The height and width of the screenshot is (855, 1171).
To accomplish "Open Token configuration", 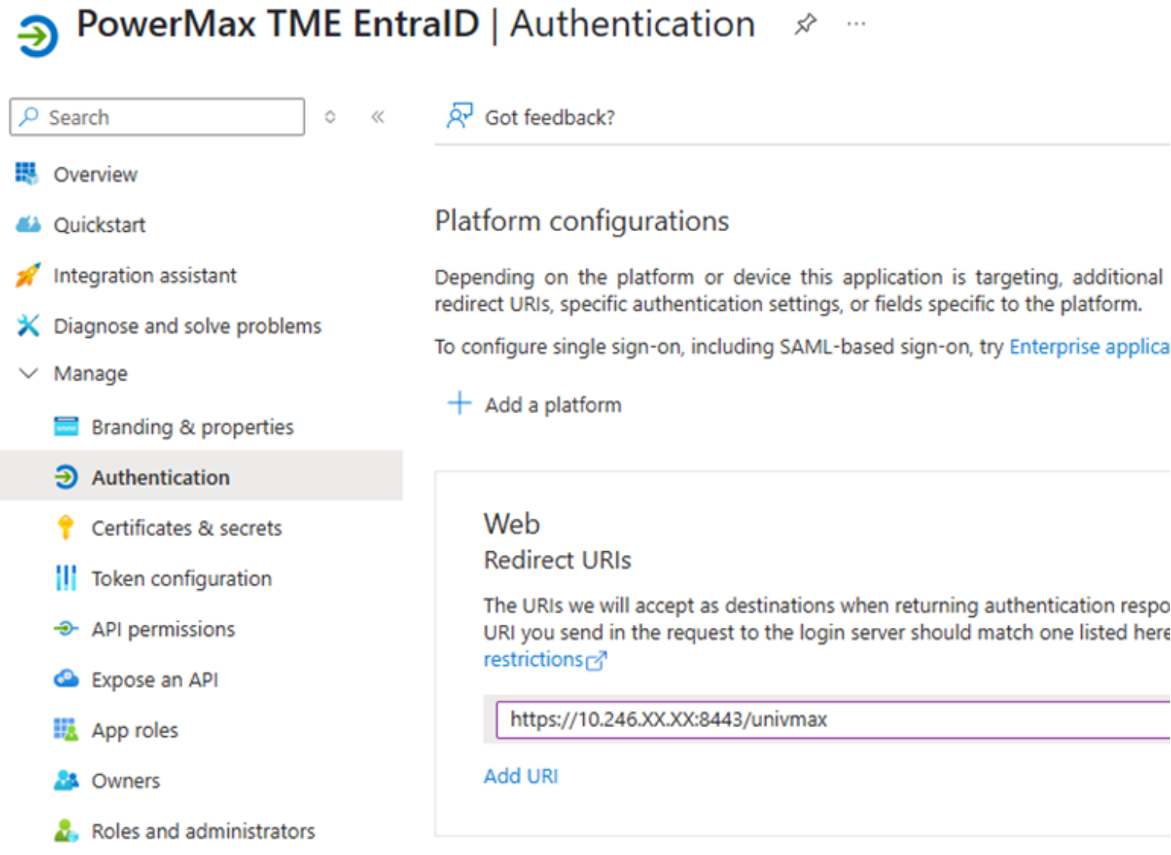I will pos(181,579).
